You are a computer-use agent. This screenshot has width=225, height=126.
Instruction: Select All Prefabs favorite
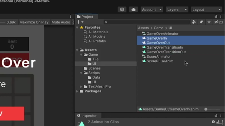[x=97, y=41]
